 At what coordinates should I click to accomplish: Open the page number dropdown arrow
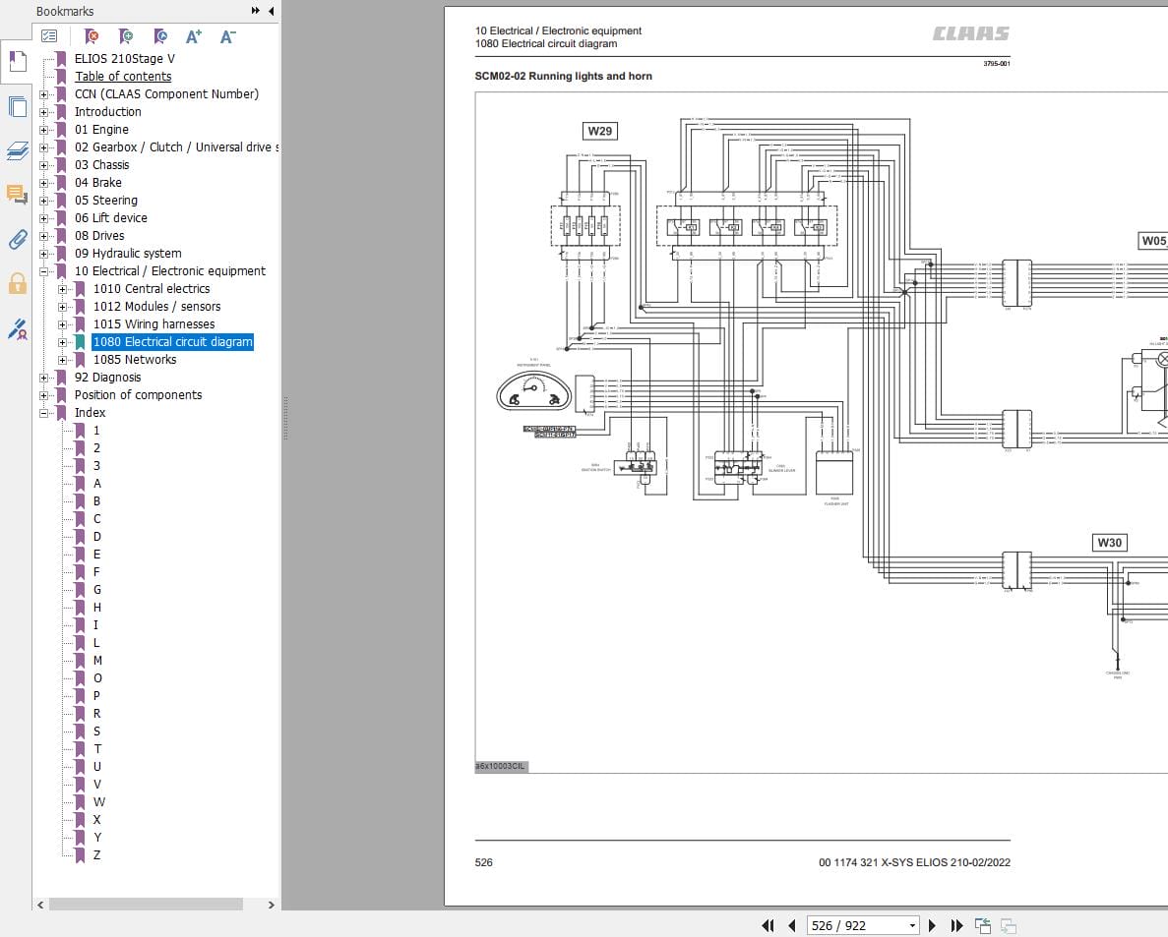coord(912,925)
